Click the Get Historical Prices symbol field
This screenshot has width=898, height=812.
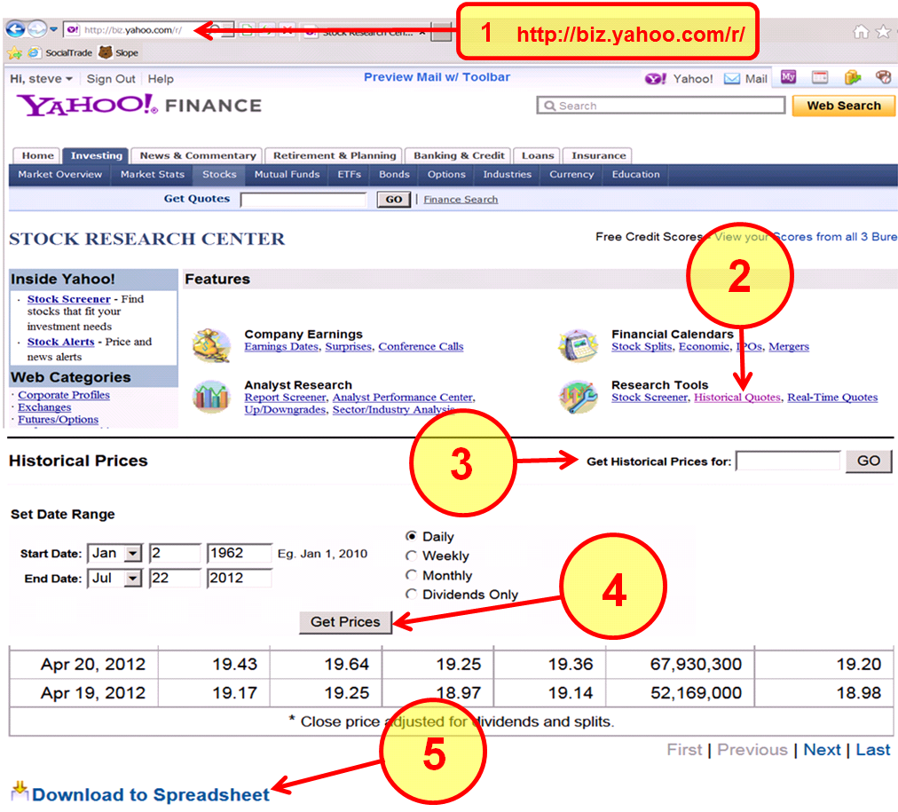coord(788,461)
